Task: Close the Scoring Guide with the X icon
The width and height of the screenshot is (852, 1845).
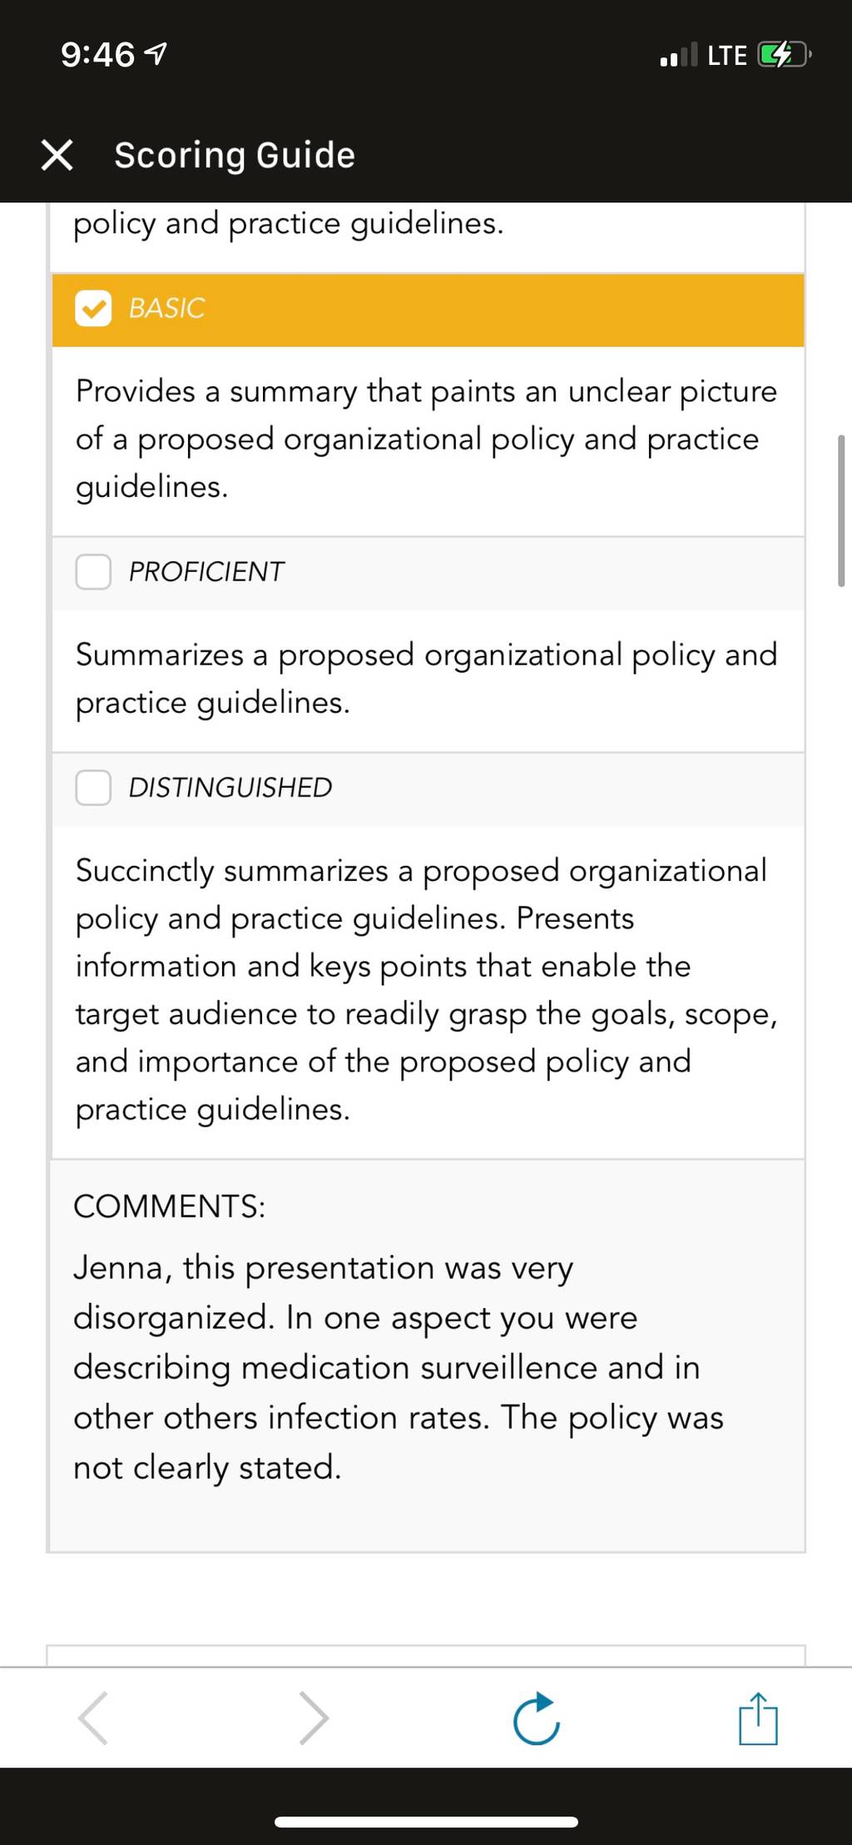Action: 57,155
